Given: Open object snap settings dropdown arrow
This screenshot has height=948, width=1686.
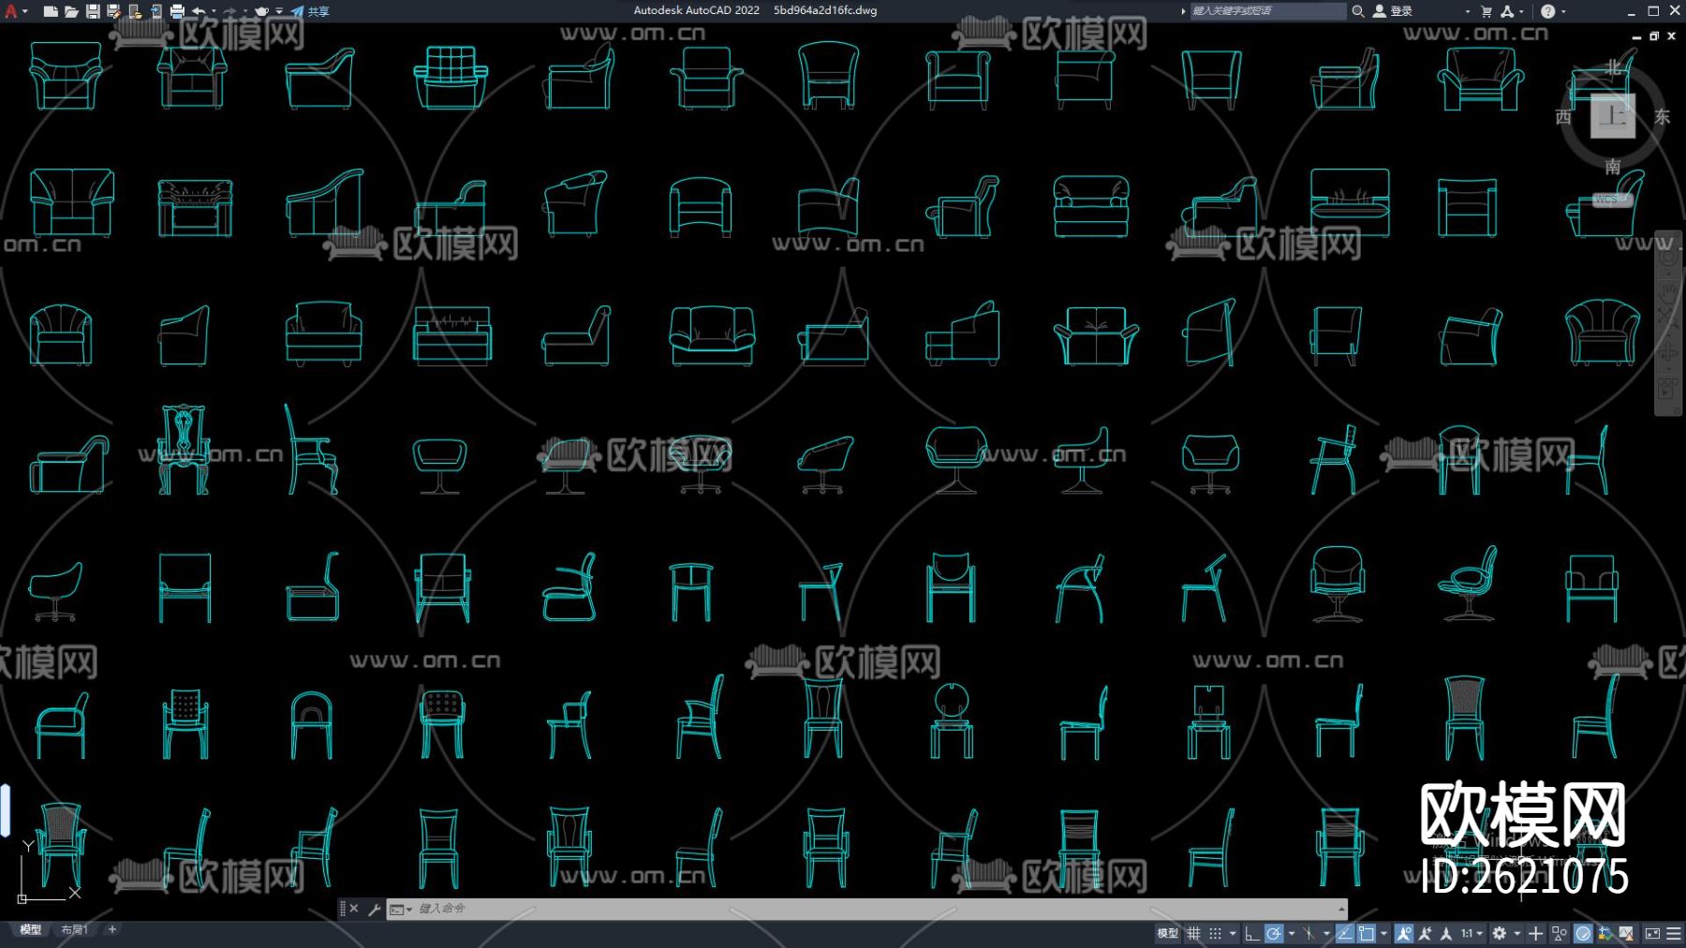Looking at the screenshot, I should pyautogui.click(x=1383, y=933).
